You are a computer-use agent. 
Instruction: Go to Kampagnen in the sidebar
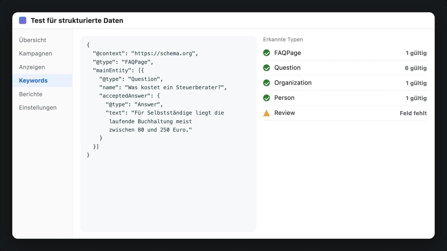42,54
